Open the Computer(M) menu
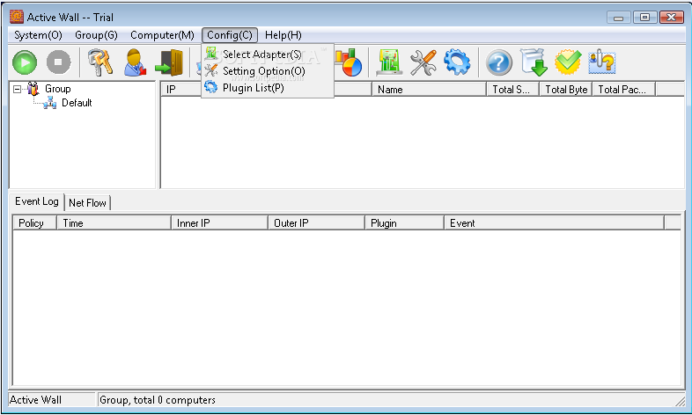The image size is (692, 415). (x=162, y=35)
